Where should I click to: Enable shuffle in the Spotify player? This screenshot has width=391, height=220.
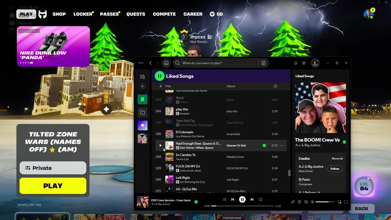[224, 200]
